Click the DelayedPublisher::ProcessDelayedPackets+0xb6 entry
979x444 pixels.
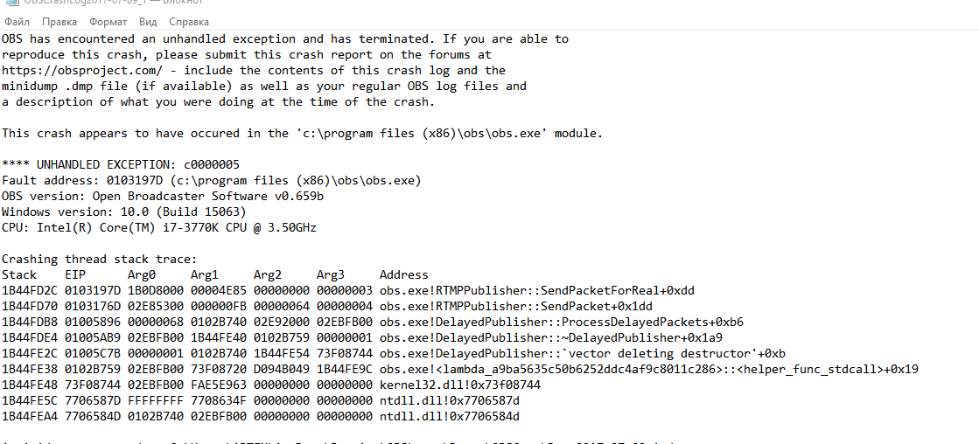pyautogui.click(x=562, y=323)
